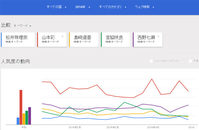Click the red average bar for 山本彩
This screenshot has width=199, height=130.
click(21, 107)
